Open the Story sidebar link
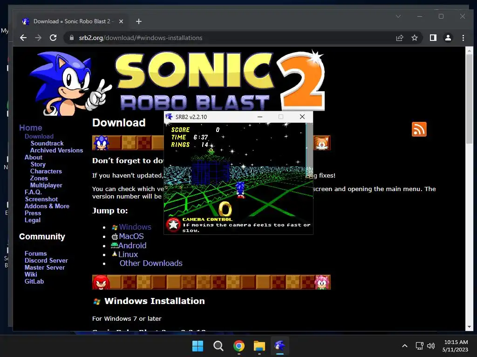 pos(38,164)
